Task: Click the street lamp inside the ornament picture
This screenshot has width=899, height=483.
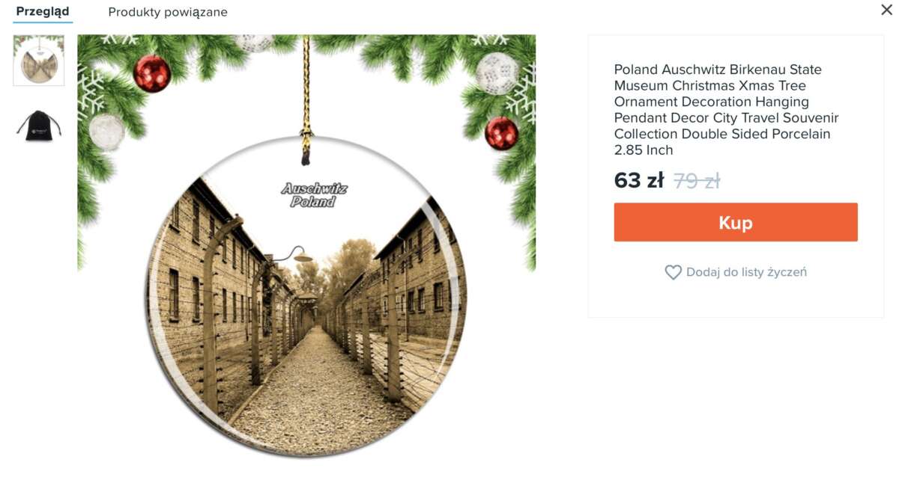Action: (294, 256)
